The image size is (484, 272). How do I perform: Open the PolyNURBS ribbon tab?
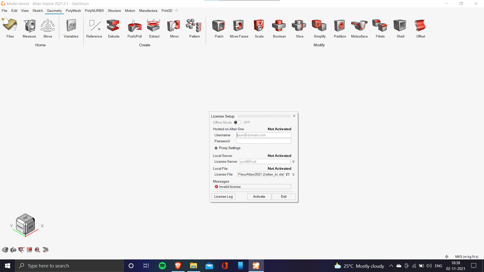94,11
